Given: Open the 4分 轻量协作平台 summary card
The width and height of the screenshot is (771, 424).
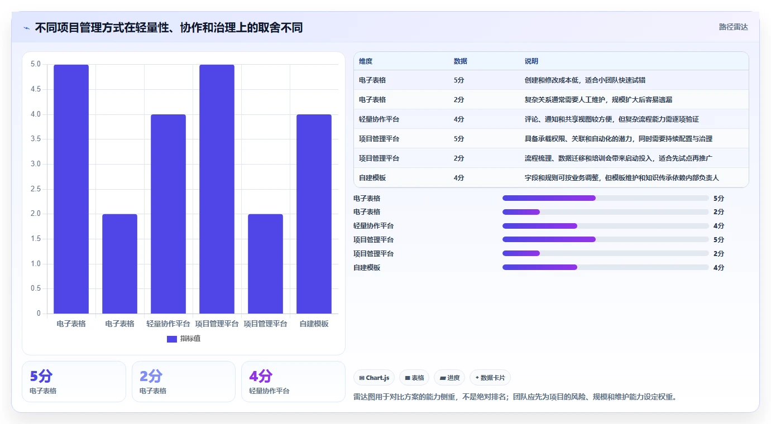Looking at the screenshot, I should coord(293,382).
